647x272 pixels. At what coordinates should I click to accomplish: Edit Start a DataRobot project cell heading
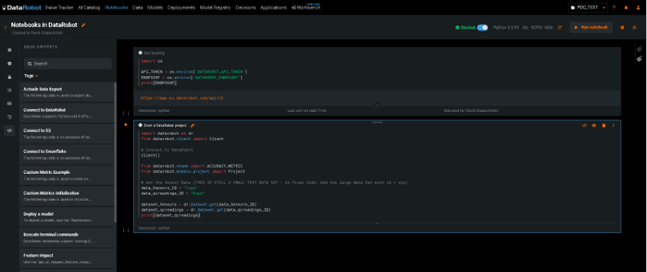(x=192, y=125)
